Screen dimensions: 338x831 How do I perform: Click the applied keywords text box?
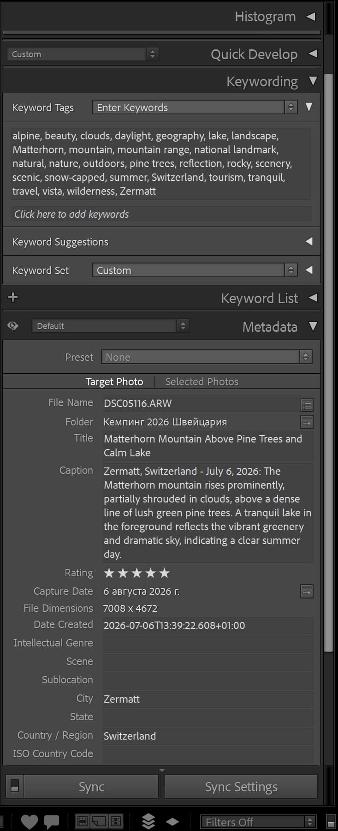point(161,163)
